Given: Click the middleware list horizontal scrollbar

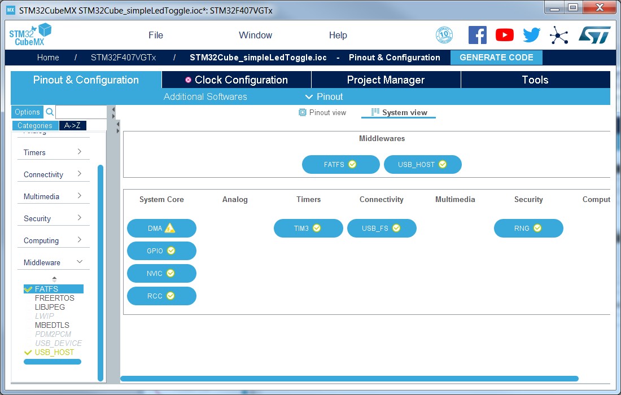Looking at the screenshot, I should pyautogui.click(x=53, y=361).
